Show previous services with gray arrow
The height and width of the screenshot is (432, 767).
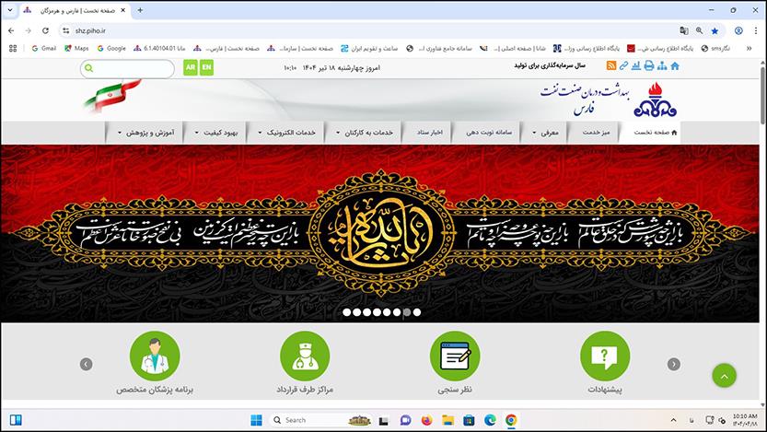(x=87, y=364)
